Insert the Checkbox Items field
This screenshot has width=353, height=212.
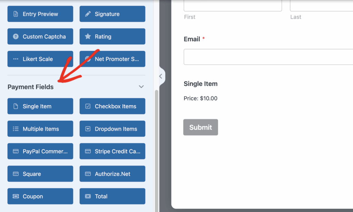click(x=112, y=106)
